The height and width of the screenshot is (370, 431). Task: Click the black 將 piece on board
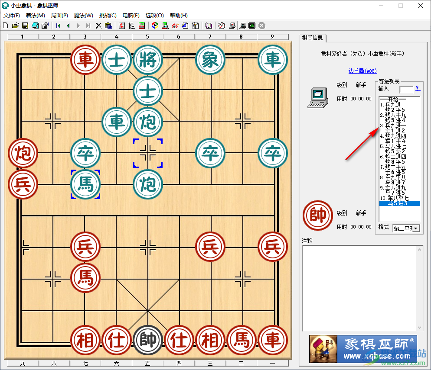coord(148,60)
